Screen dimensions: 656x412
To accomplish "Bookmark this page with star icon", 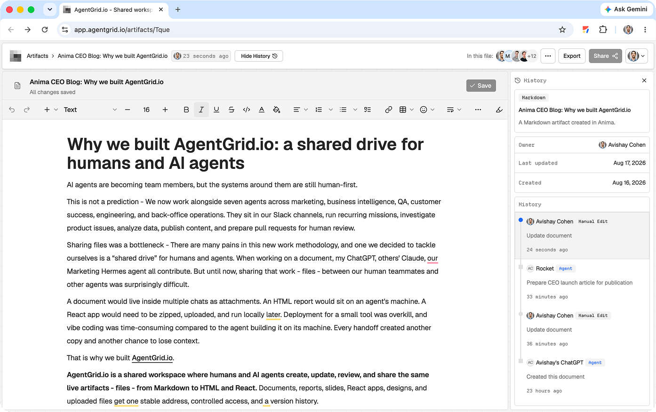I will (x=562, y=30).
